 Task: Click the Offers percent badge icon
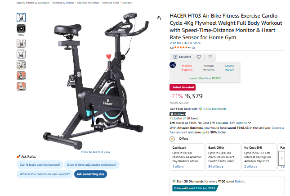pos(172,139)
